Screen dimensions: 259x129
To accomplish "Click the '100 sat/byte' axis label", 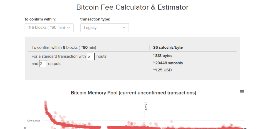I will tap(33, 120).
